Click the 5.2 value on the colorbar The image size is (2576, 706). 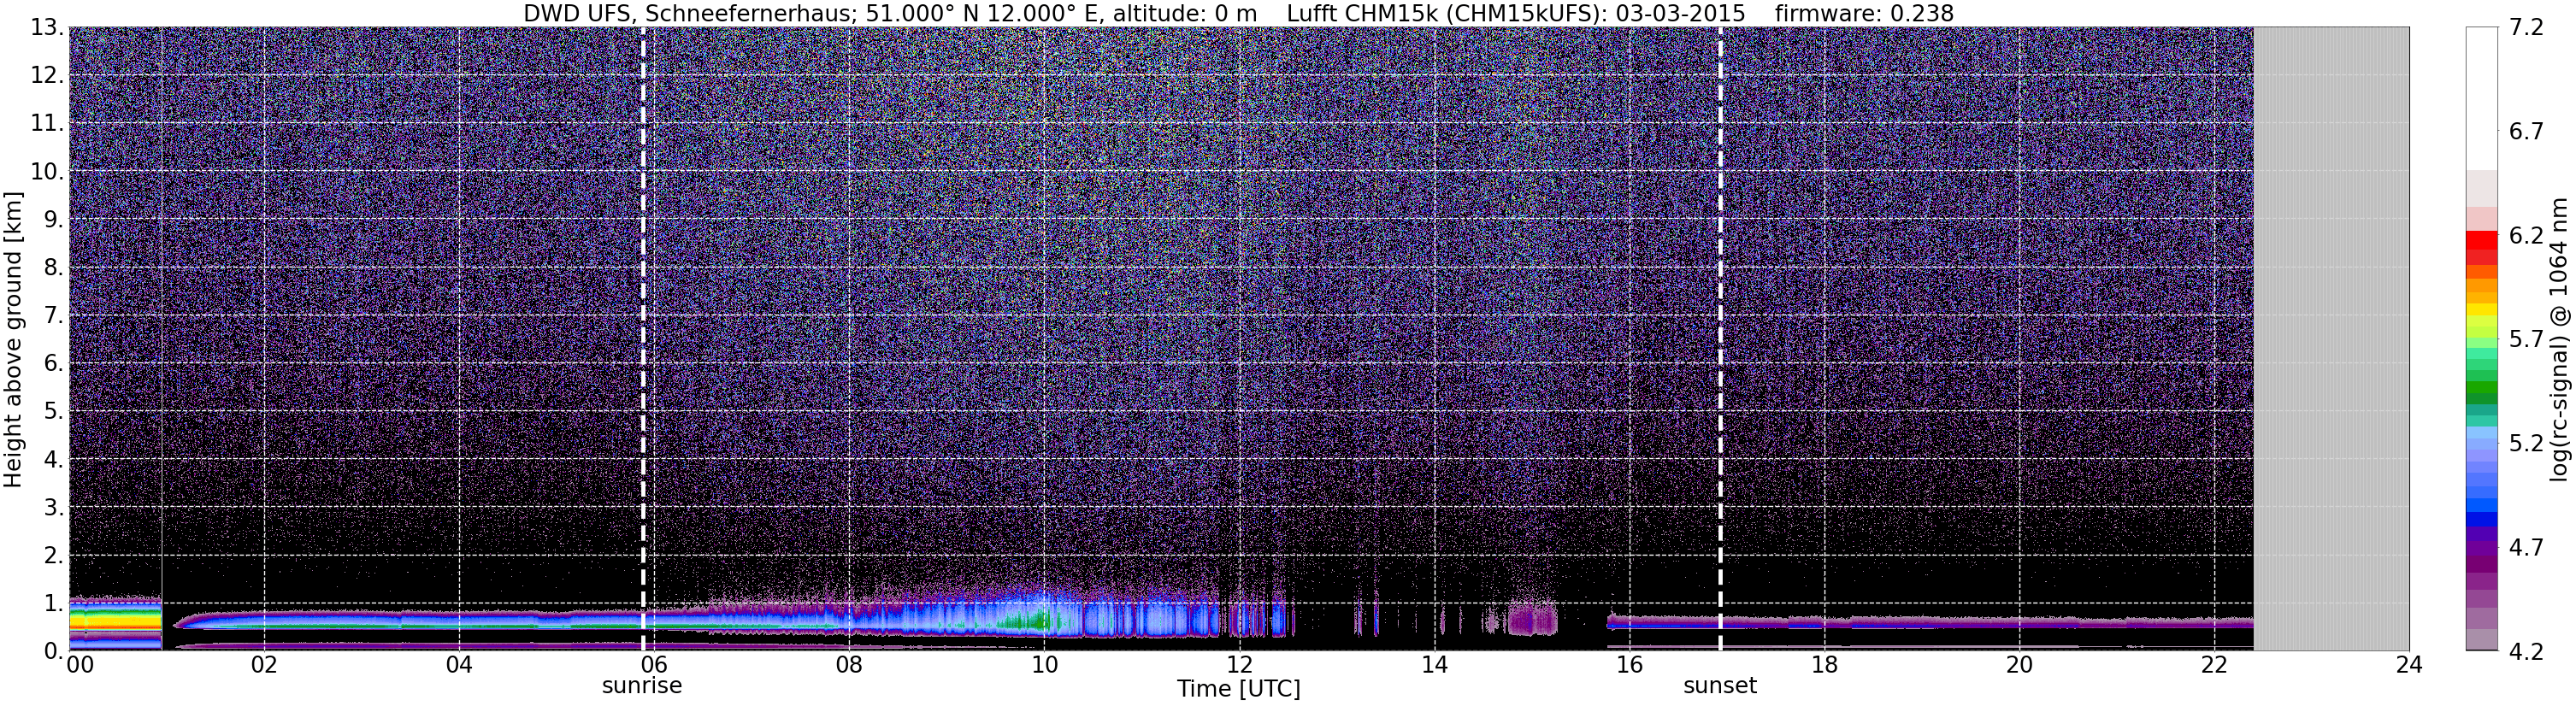point(2526,444)
